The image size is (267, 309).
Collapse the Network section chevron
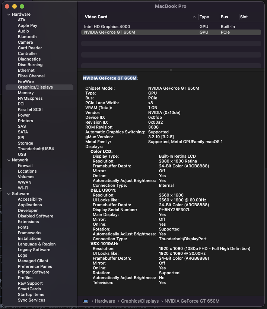9,160
